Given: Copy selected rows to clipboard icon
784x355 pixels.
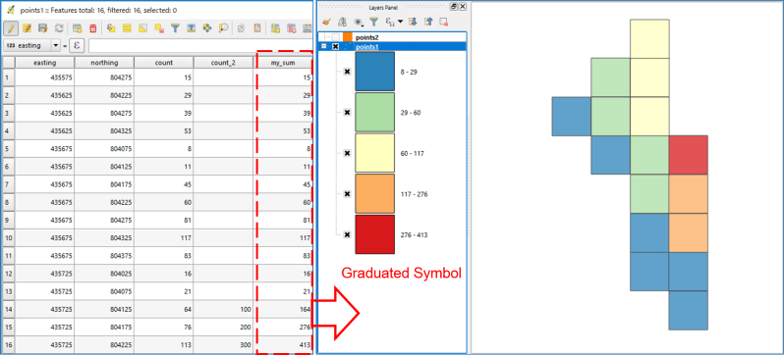Looking at the screenshot, I should (241, 28).
